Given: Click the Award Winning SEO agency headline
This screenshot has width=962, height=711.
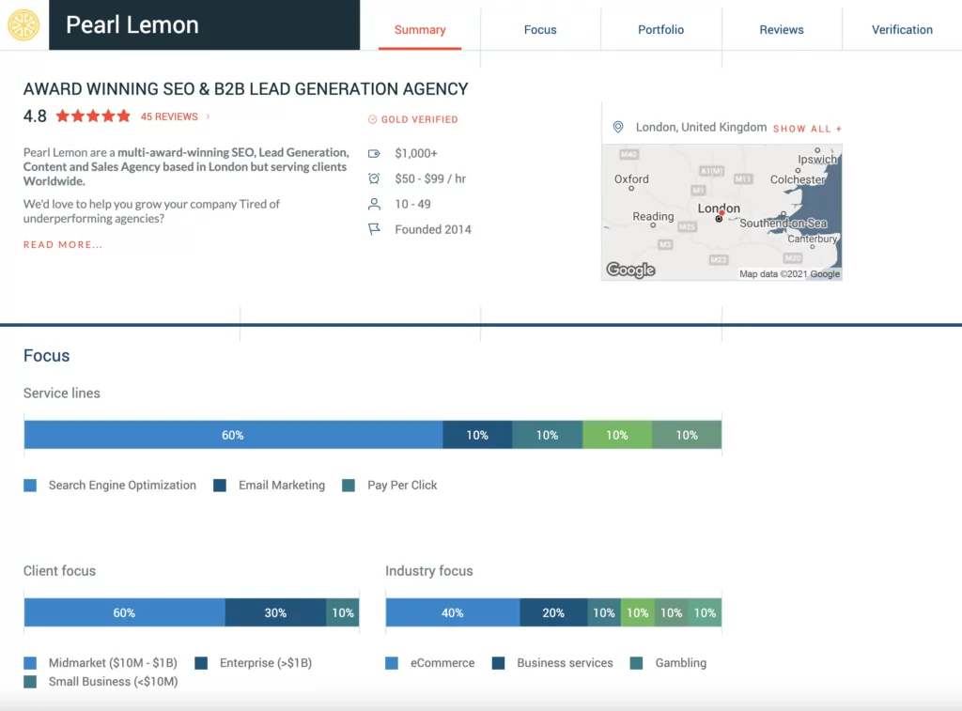Looking at the screenshot, I should [x=245, y=89].
